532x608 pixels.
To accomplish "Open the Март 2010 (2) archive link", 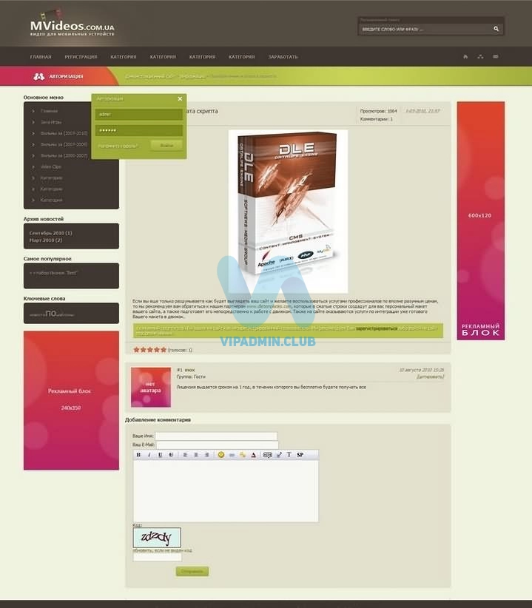I will tap(46, 240).
